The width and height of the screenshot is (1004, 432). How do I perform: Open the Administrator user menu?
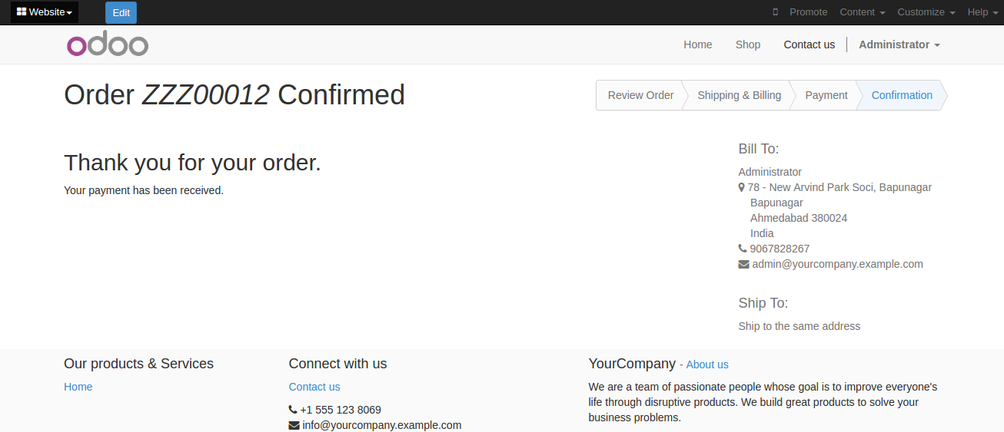coord(899,45)
